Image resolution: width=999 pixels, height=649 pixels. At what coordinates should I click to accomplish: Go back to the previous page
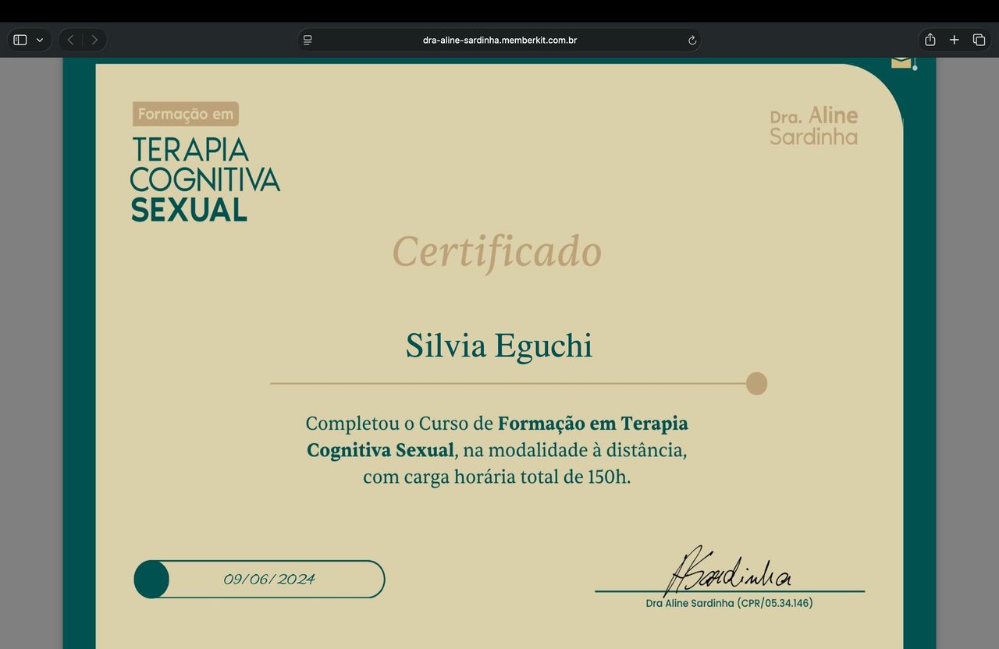pos(70,40)
